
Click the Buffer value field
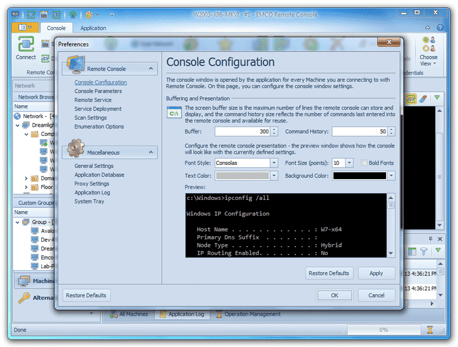pos(243,132)
